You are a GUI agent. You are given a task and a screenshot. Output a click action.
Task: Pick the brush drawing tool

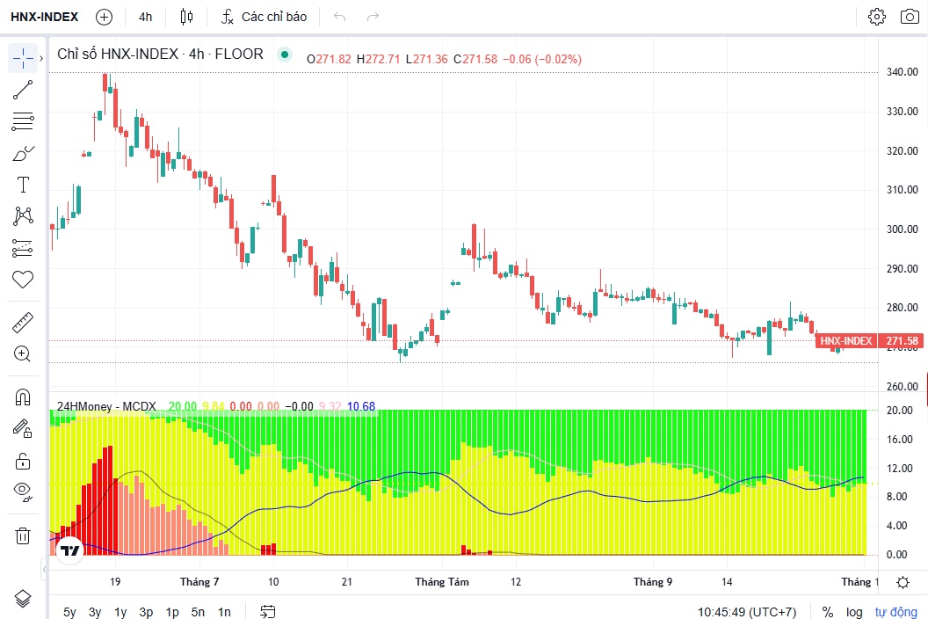[23, 153]
